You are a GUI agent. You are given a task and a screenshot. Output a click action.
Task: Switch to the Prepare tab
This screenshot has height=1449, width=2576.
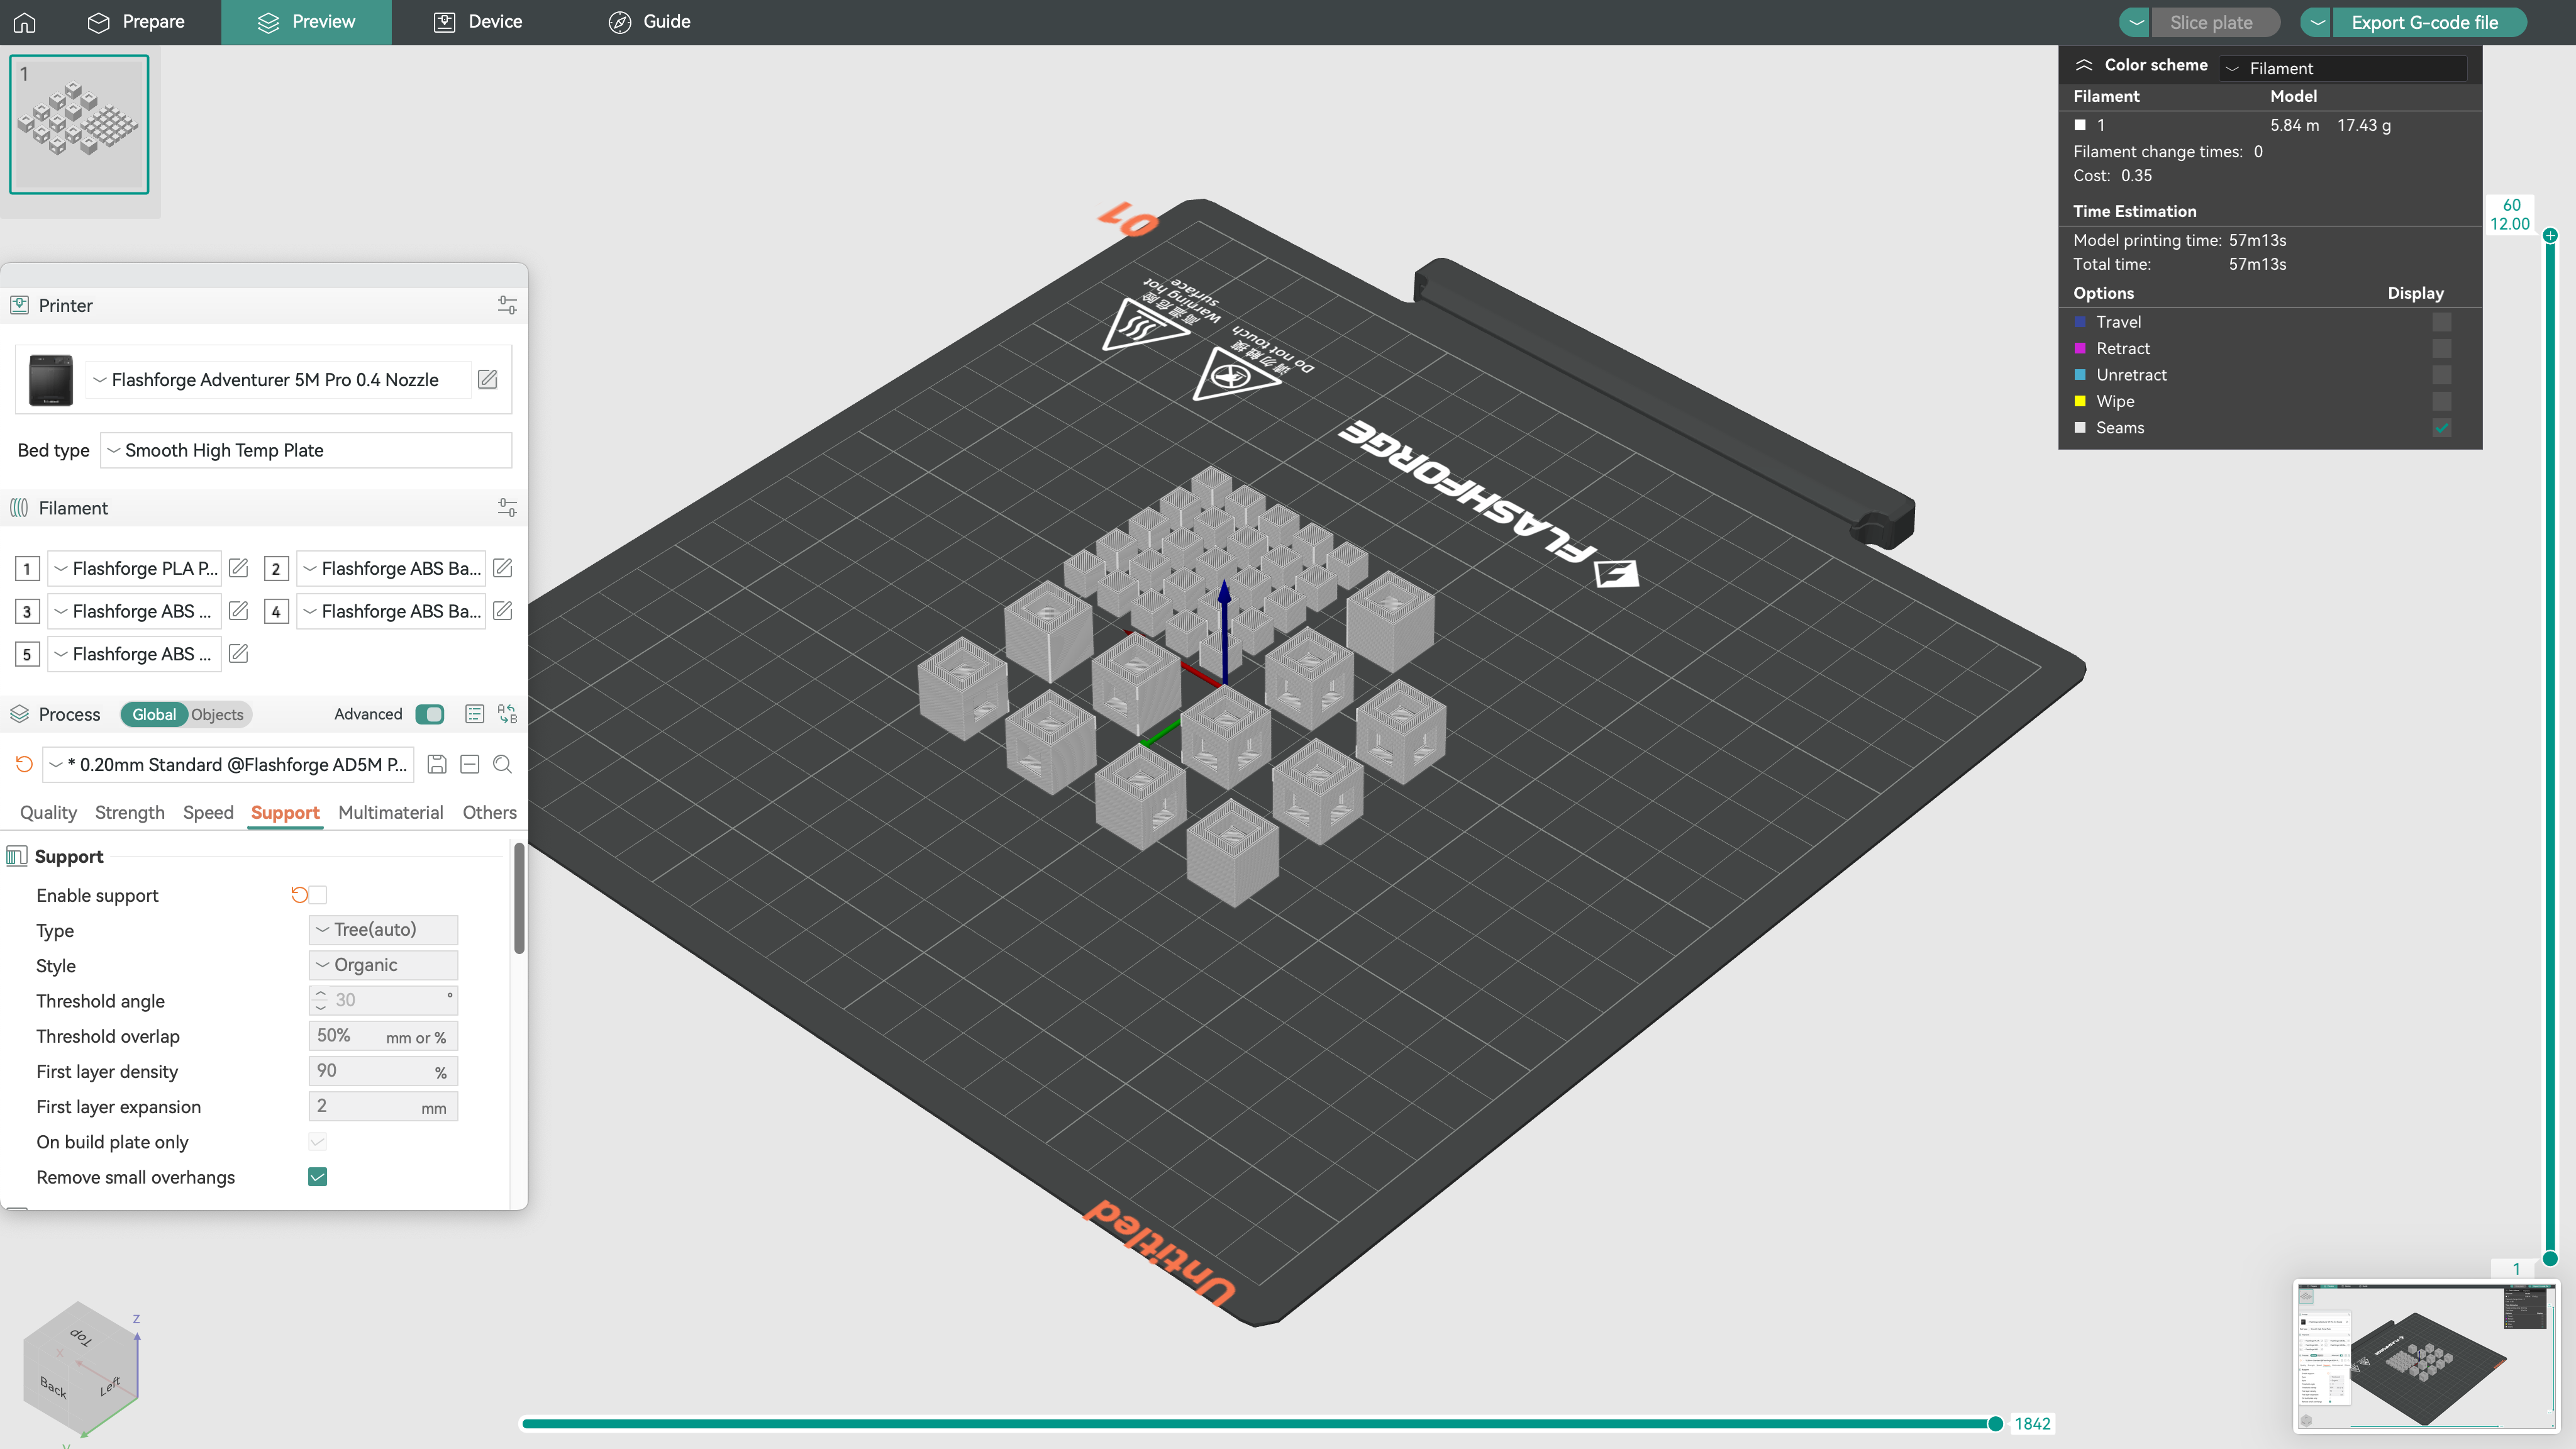point(137,22)
